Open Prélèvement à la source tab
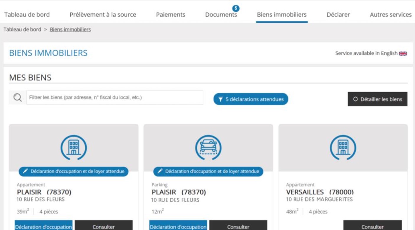The height and width of the screenshot is (230, 415). tap(103, 14)
